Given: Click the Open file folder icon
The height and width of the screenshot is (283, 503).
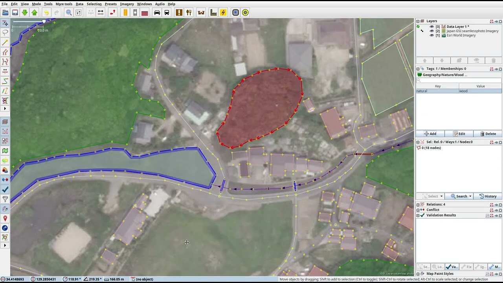Looking at the screenshot, I should pos(6,13).
